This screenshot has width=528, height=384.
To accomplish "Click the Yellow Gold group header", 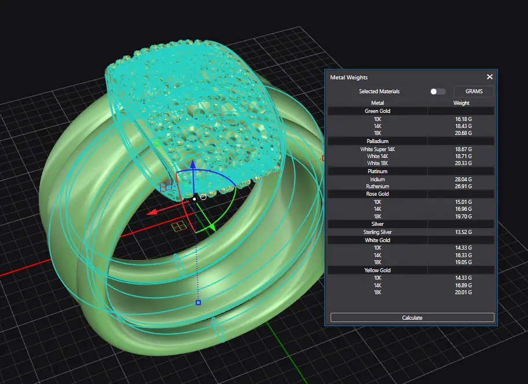I will point(377,270).
